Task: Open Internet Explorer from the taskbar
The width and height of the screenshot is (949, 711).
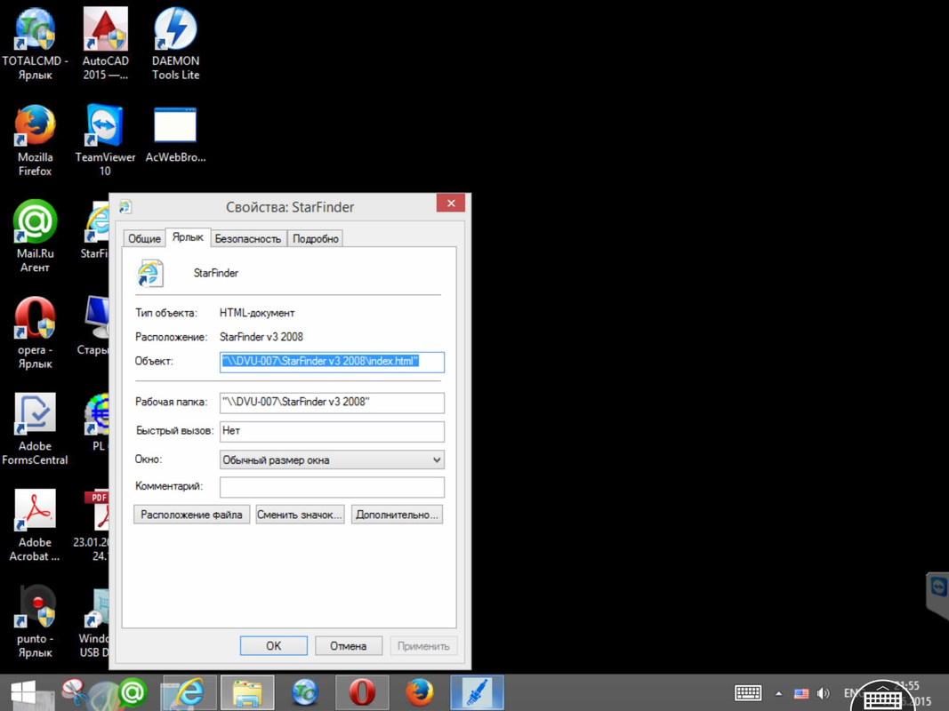Action: click(189, 691)
